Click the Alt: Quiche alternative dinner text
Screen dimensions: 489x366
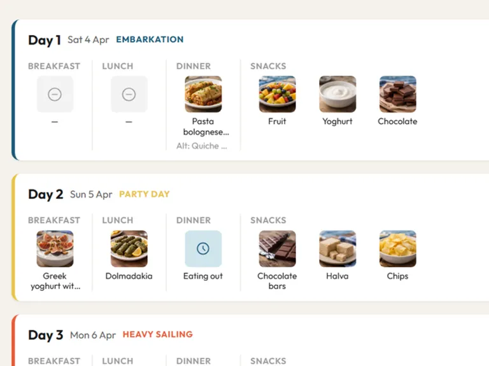pyautogui.click(x=202, y=146)
